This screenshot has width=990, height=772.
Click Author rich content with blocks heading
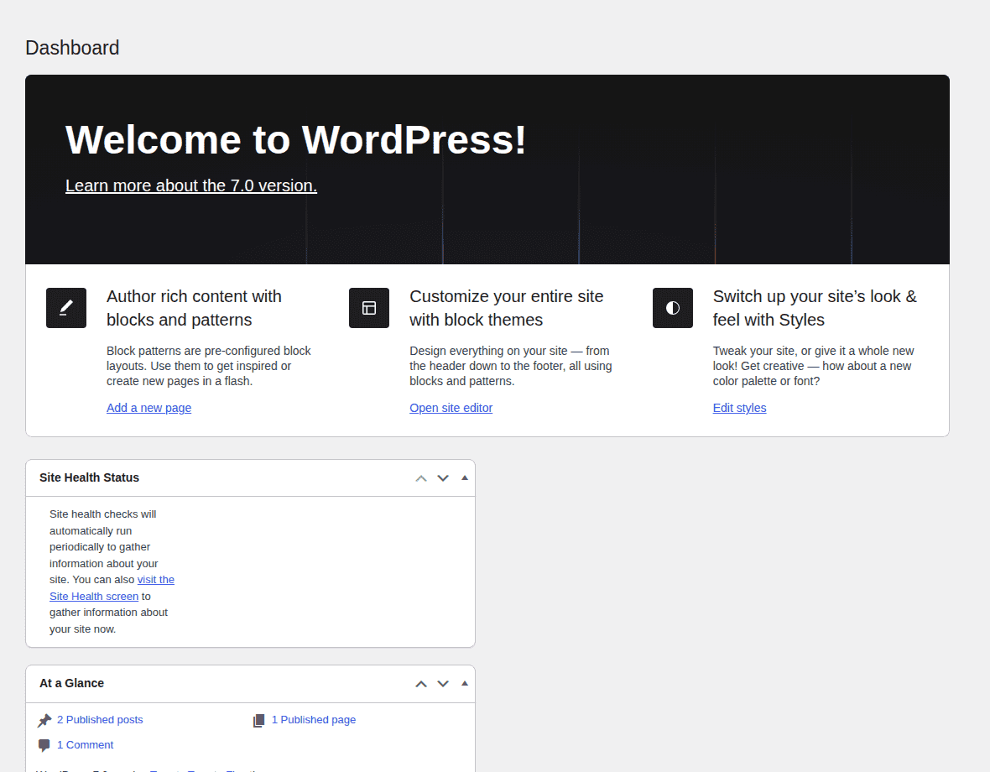[x=194, y=308]
